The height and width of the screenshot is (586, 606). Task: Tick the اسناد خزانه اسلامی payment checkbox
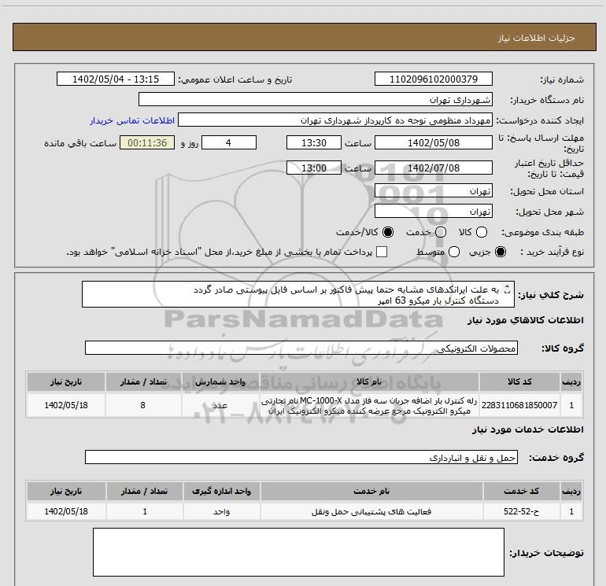point(382,252)
